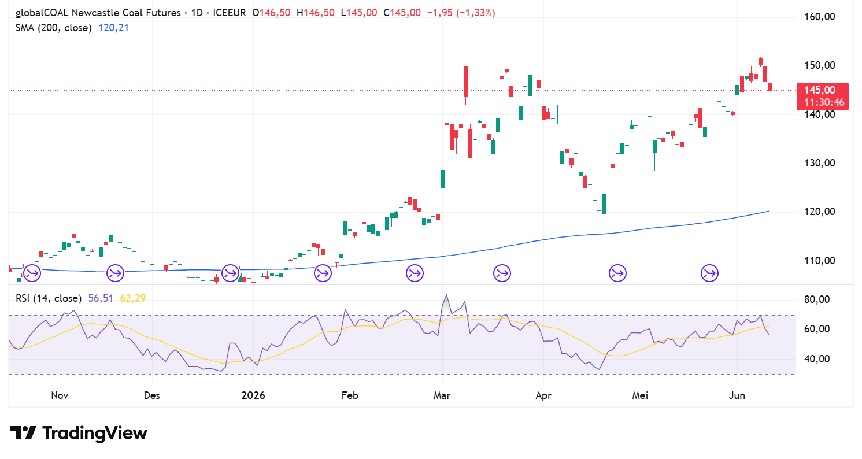
Task: Click the close price C145,00
Action: point(402,13)
